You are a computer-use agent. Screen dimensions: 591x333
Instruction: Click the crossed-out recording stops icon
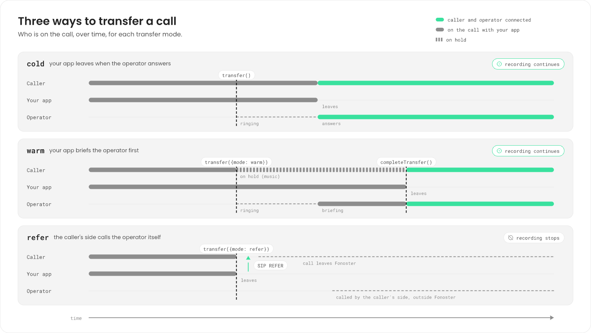coord(511,238)
